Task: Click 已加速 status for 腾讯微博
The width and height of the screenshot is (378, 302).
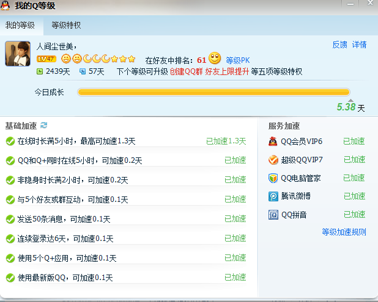Action: pos(354,196)
